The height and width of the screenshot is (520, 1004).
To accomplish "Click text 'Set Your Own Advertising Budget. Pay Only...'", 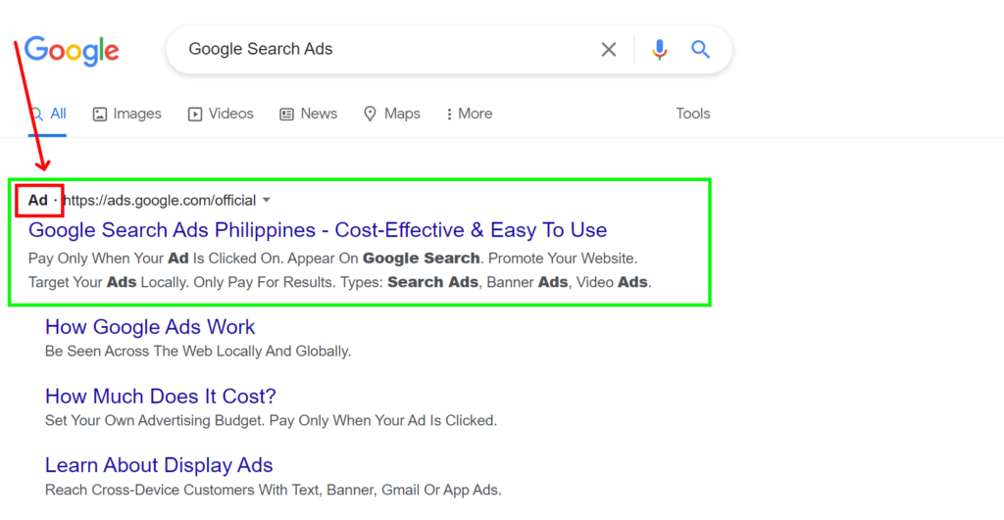I will point(271,420).
